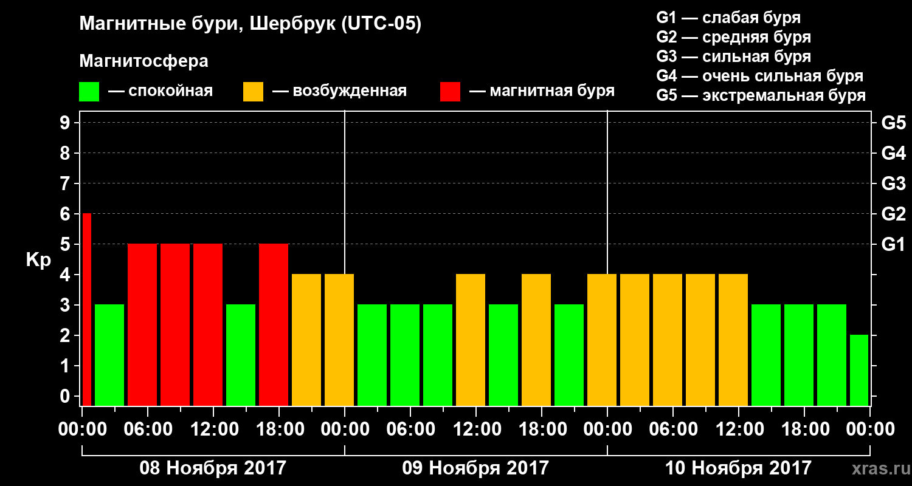Click the 'Kp' axis title

point(38,260)
